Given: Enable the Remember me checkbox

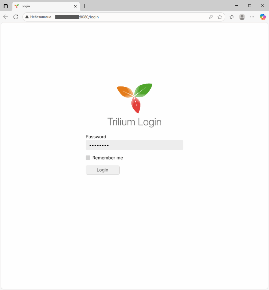Looking at the screenshot, I should click(88, 157).
